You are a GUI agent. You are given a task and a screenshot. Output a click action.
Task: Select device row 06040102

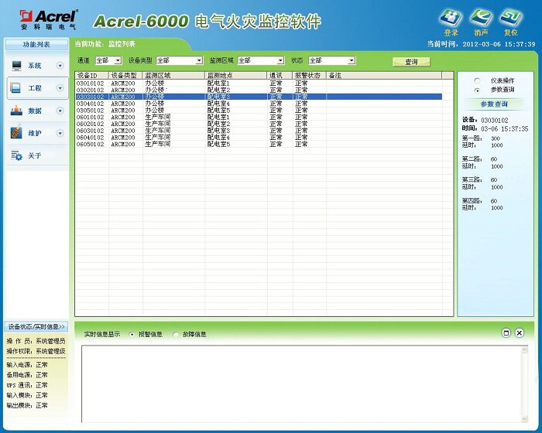click(x=259, y=138)
